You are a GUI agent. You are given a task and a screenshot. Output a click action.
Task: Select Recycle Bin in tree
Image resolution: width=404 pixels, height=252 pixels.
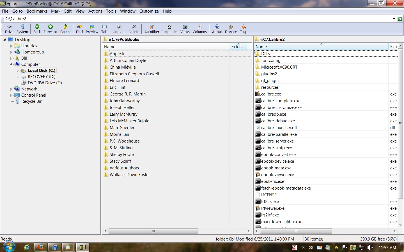32,101
